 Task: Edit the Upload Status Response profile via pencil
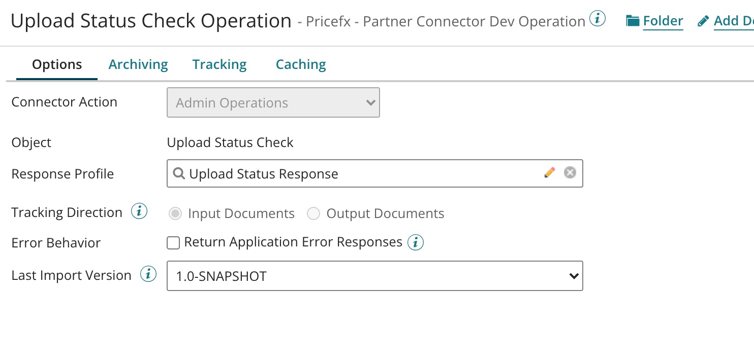coord(549,173)
